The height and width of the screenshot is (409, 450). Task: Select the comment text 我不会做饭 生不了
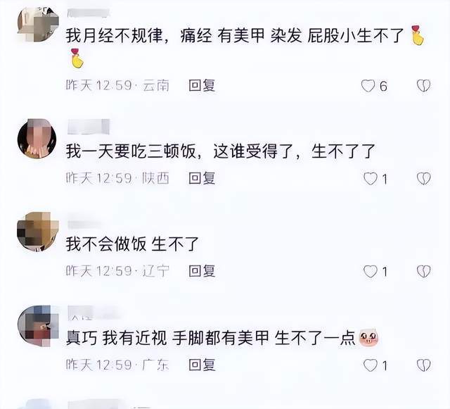click(132, 244)
